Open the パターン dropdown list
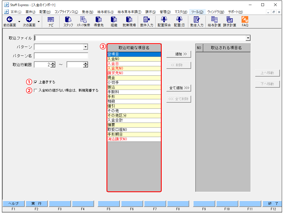 86,47
